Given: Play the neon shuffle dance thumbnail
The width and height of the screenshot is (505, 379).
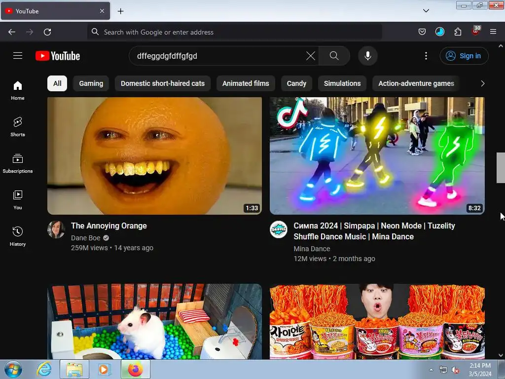Looking at the screenshot, I should [x=377, y=155].
